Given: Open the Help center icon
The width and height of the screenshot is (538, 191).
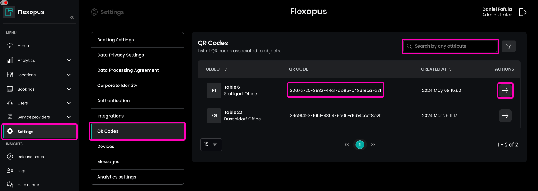Looking at the screenshot, I should click(10, 184).
